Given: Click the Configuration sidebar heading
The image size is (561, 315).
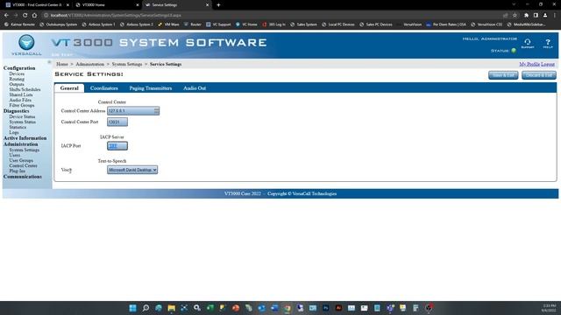Looking at the screenshot, I should pyautogui.click(x=19, y=68).
